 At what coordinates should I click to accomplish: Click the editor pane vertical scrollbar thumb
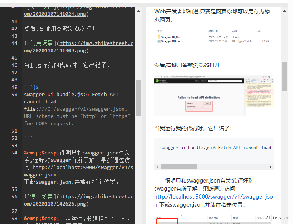pyautogui.click(x=138, y=98)
